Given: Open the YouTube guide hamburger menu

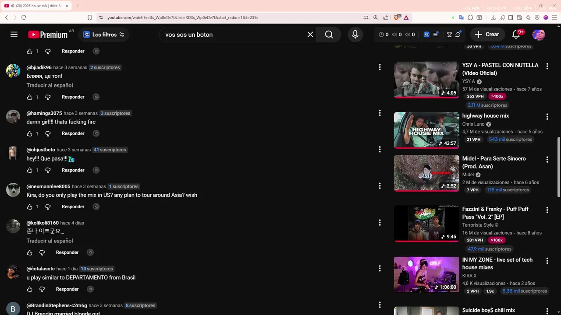Looking at the screenshot, I should tap(14, 35).
